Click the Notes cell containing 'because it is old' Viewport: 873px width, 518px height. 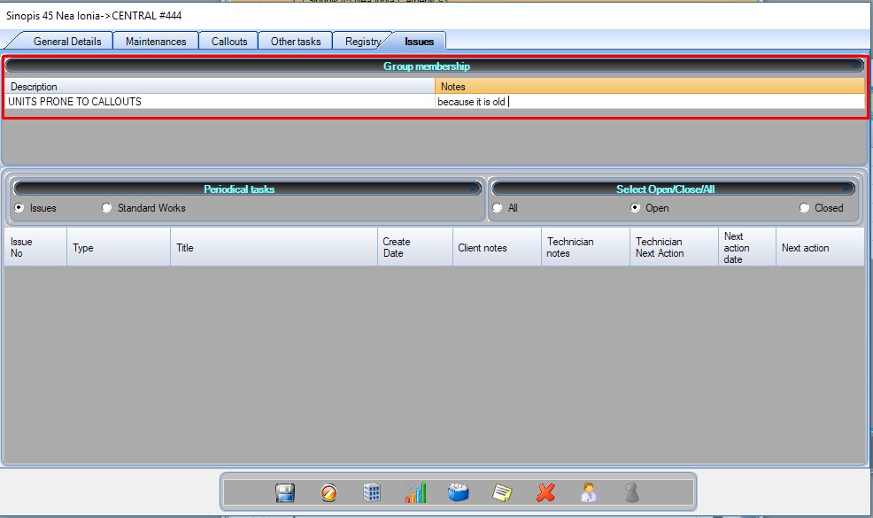point(649,102)
